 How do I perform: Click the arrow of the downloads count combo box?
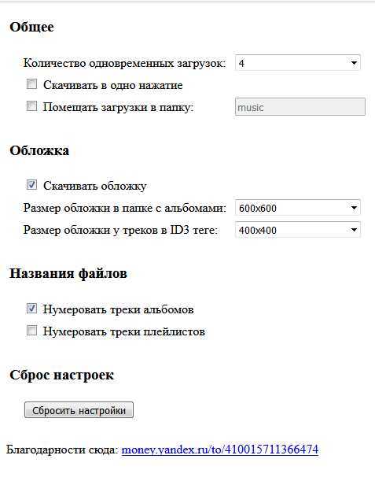[354, 63]
